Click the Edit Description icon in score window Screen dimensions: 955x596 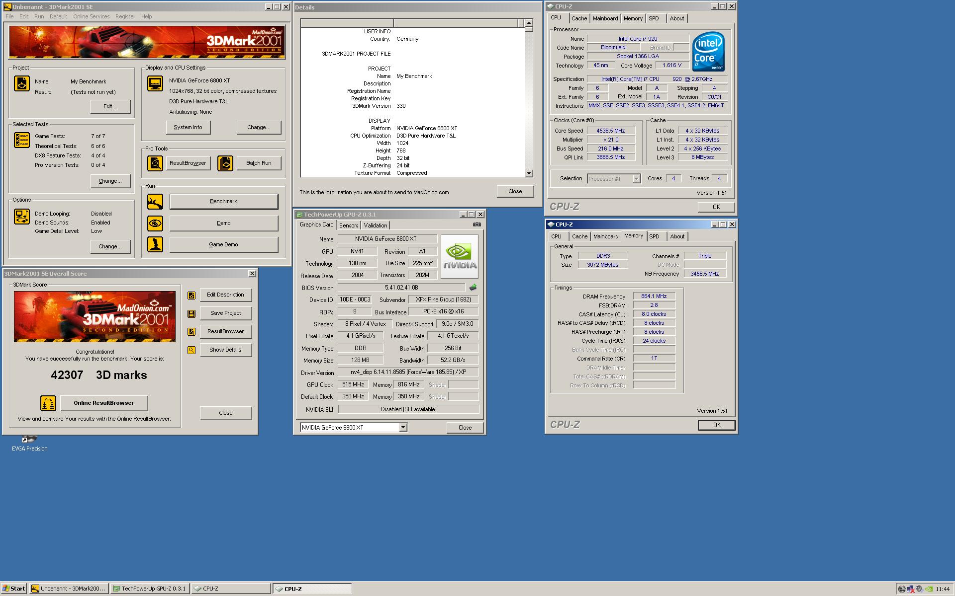pos(191,296)
